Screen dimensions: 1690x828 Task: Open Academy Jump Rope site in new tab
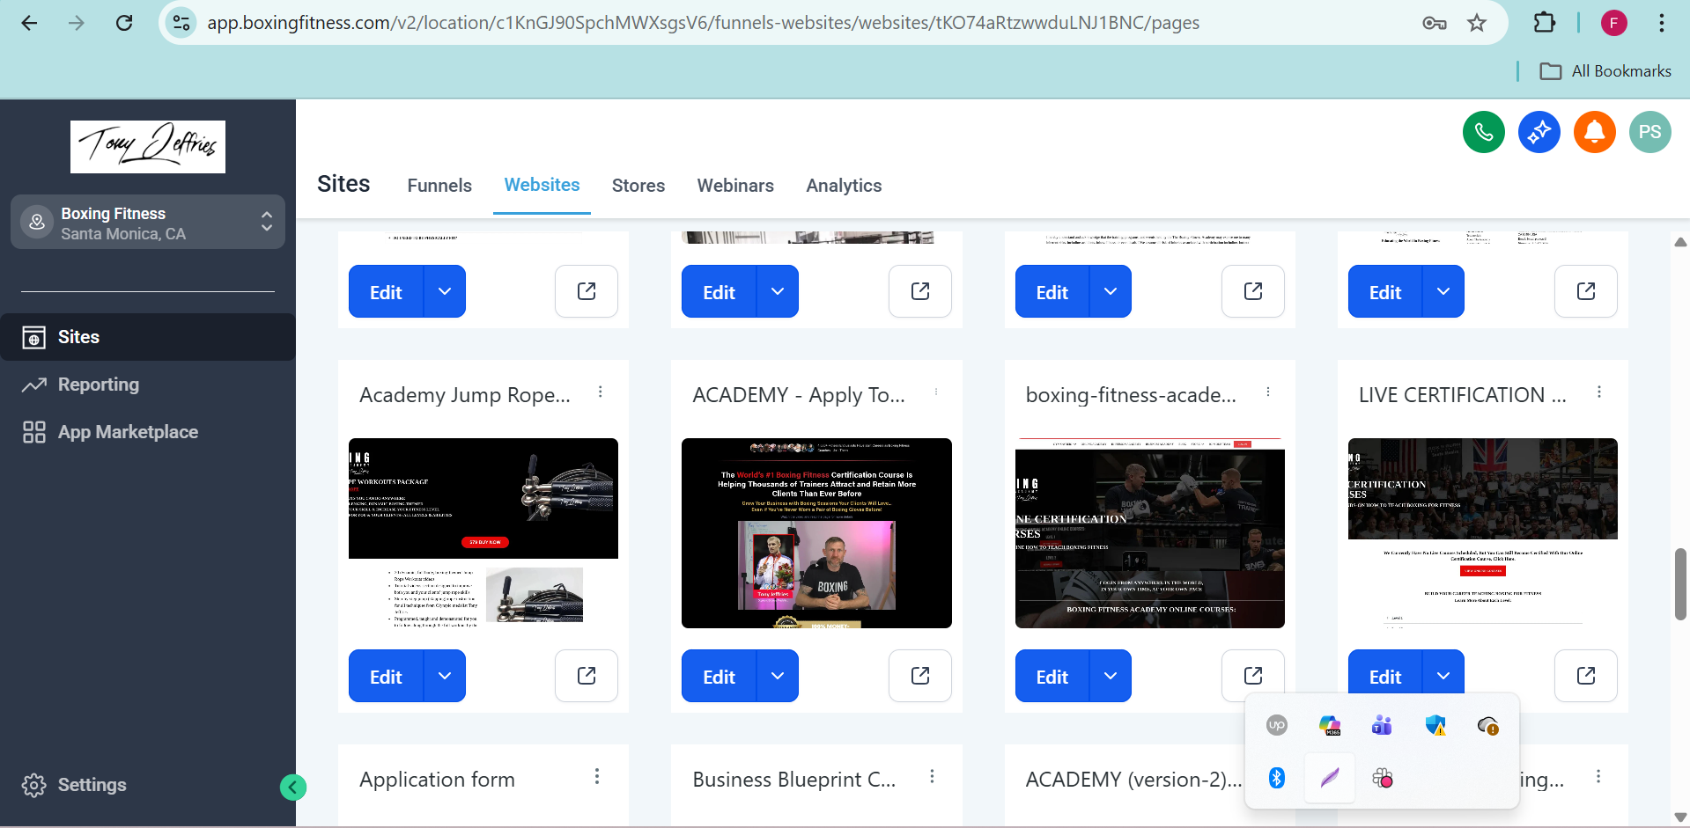point(586,676)
